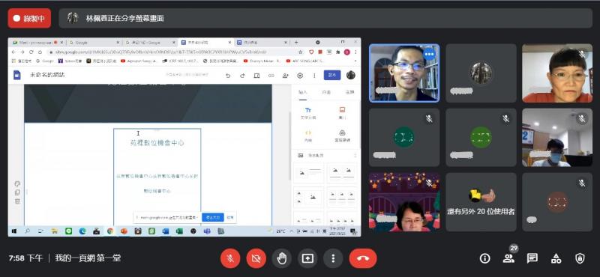Delete section trash icon on left edge
The height and width of the screenshot is (277, 600).
[17, 201]
